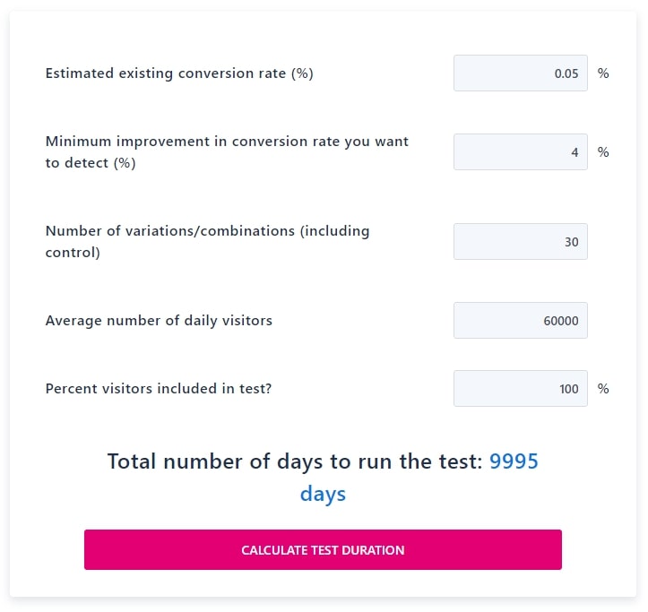648x612 pixels.
Task: Click the 'Estimated existing conversion rate (%)' label
Action: (x=179, y=73)
